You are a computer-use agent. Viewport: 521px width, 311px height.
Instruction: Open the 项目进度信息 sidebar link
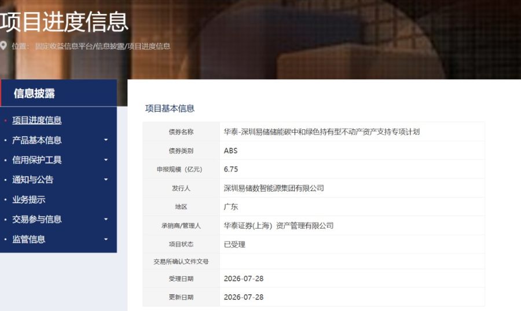tap(37, 120)
